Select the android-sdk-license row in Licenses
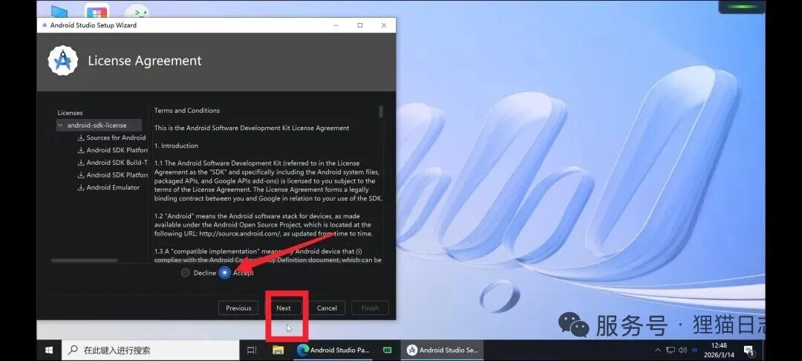Screen dimensions: 802x361 (100, 126)
